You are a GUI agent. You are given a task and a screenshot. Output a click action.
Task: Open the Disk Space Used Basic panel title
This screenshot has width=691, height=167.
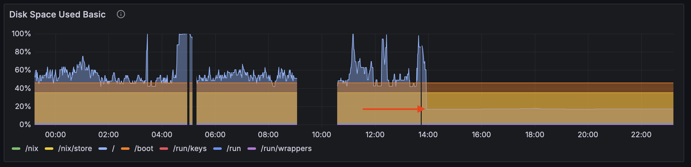[57, 14]
